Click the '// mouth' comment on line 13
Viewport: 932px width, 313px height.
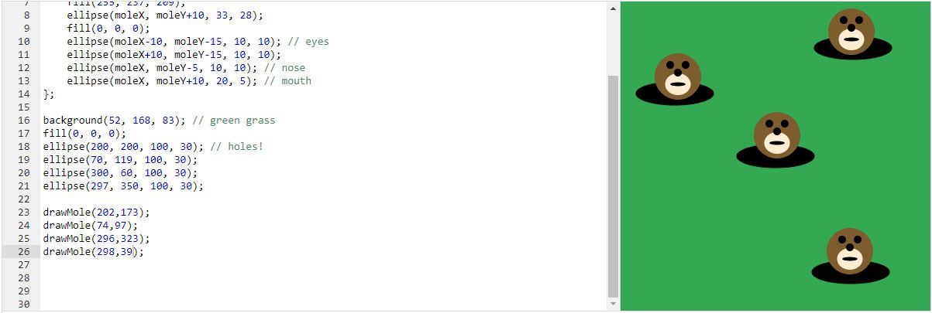(287, 80)
